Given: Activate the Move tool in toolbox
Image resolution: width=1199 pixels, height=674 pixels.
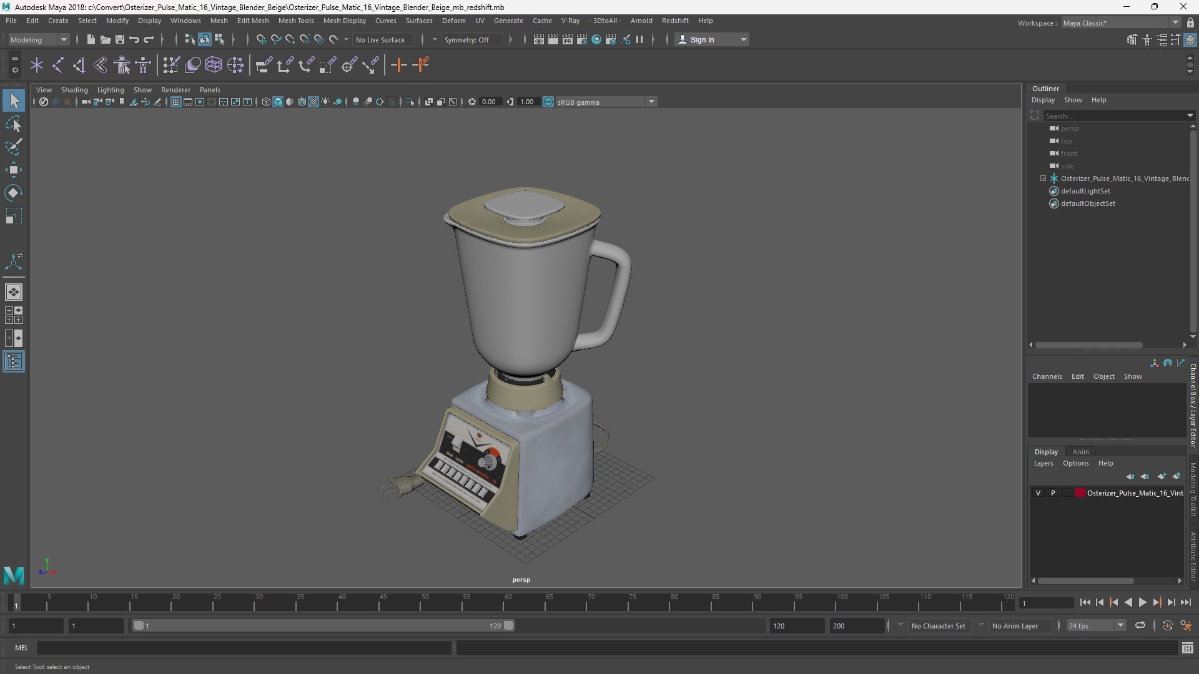Looking at the screenshot, I should coord(14,170).
